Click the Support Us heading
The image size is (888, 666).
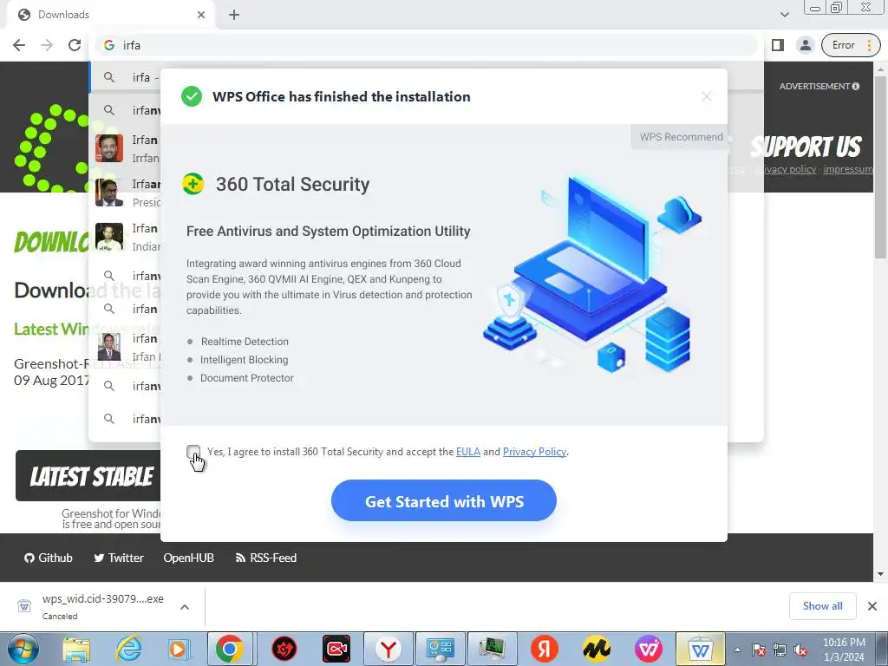806,146
